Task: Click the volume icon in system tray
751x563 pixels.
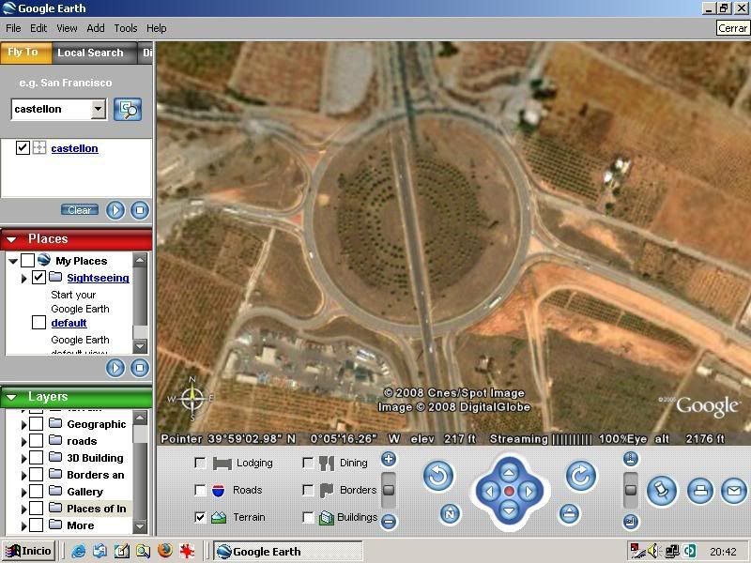Action: coord(652,552)
